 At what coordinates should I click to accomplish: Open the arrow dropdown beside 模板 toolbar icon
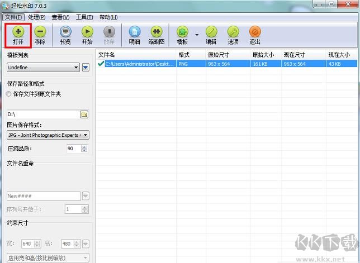[x=197, y=35]
